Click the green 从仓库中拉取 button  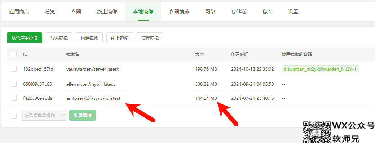click(x=25, y=38)
